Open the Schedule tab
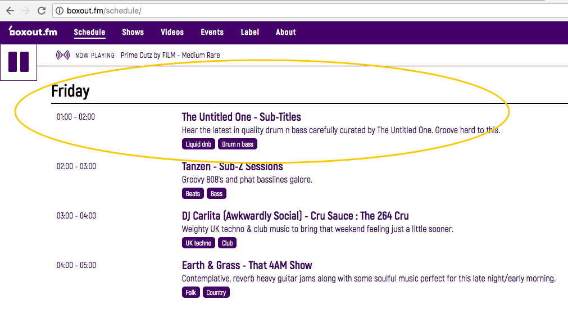 (89, 32)
